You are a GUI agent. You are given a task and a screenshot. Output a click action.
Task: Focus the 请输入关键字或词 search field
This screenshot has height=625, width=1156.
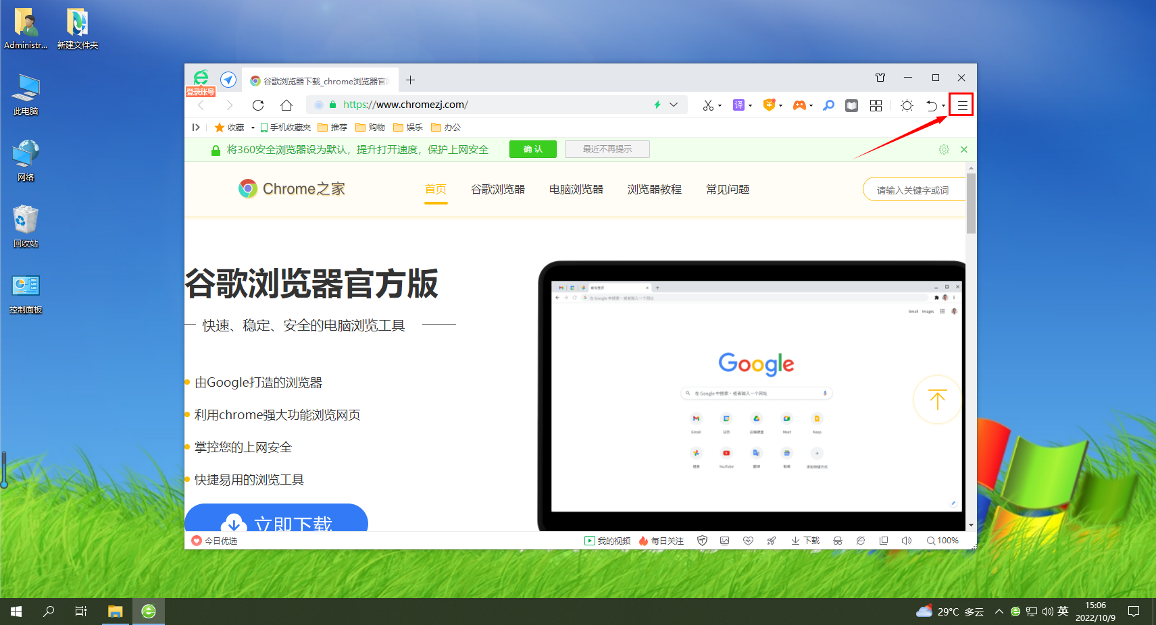pos(913,190)
